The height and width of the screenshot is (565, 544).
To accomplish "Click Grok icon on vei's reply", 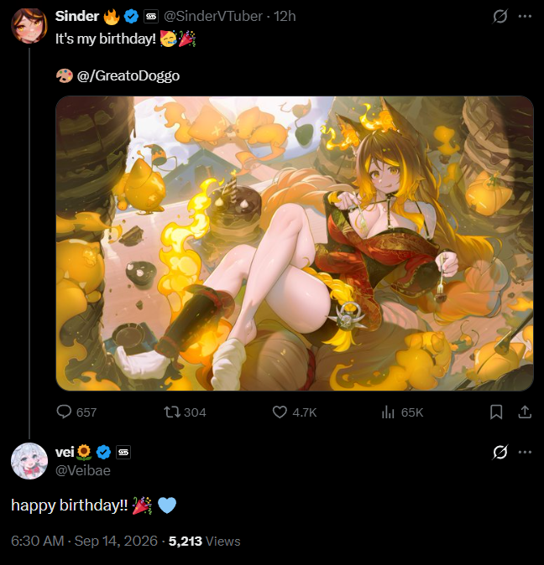I will click(x=500, y=452).
